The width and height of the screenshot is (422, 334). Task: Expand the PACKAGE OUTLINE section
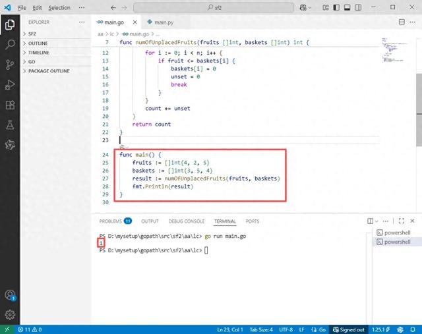point(55,71)
